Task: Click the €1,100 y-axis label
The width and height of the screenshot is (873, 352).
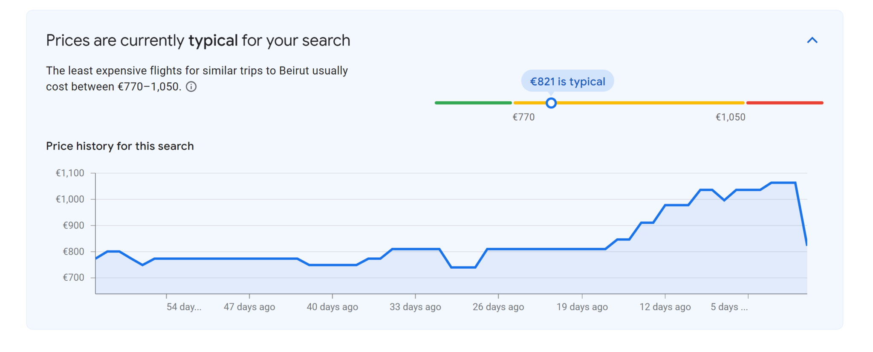Action: click(x=70, y=173)
